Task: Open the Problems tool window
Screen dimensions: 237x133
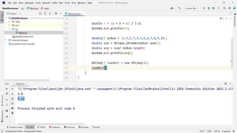Action: (x=54, y=127)
